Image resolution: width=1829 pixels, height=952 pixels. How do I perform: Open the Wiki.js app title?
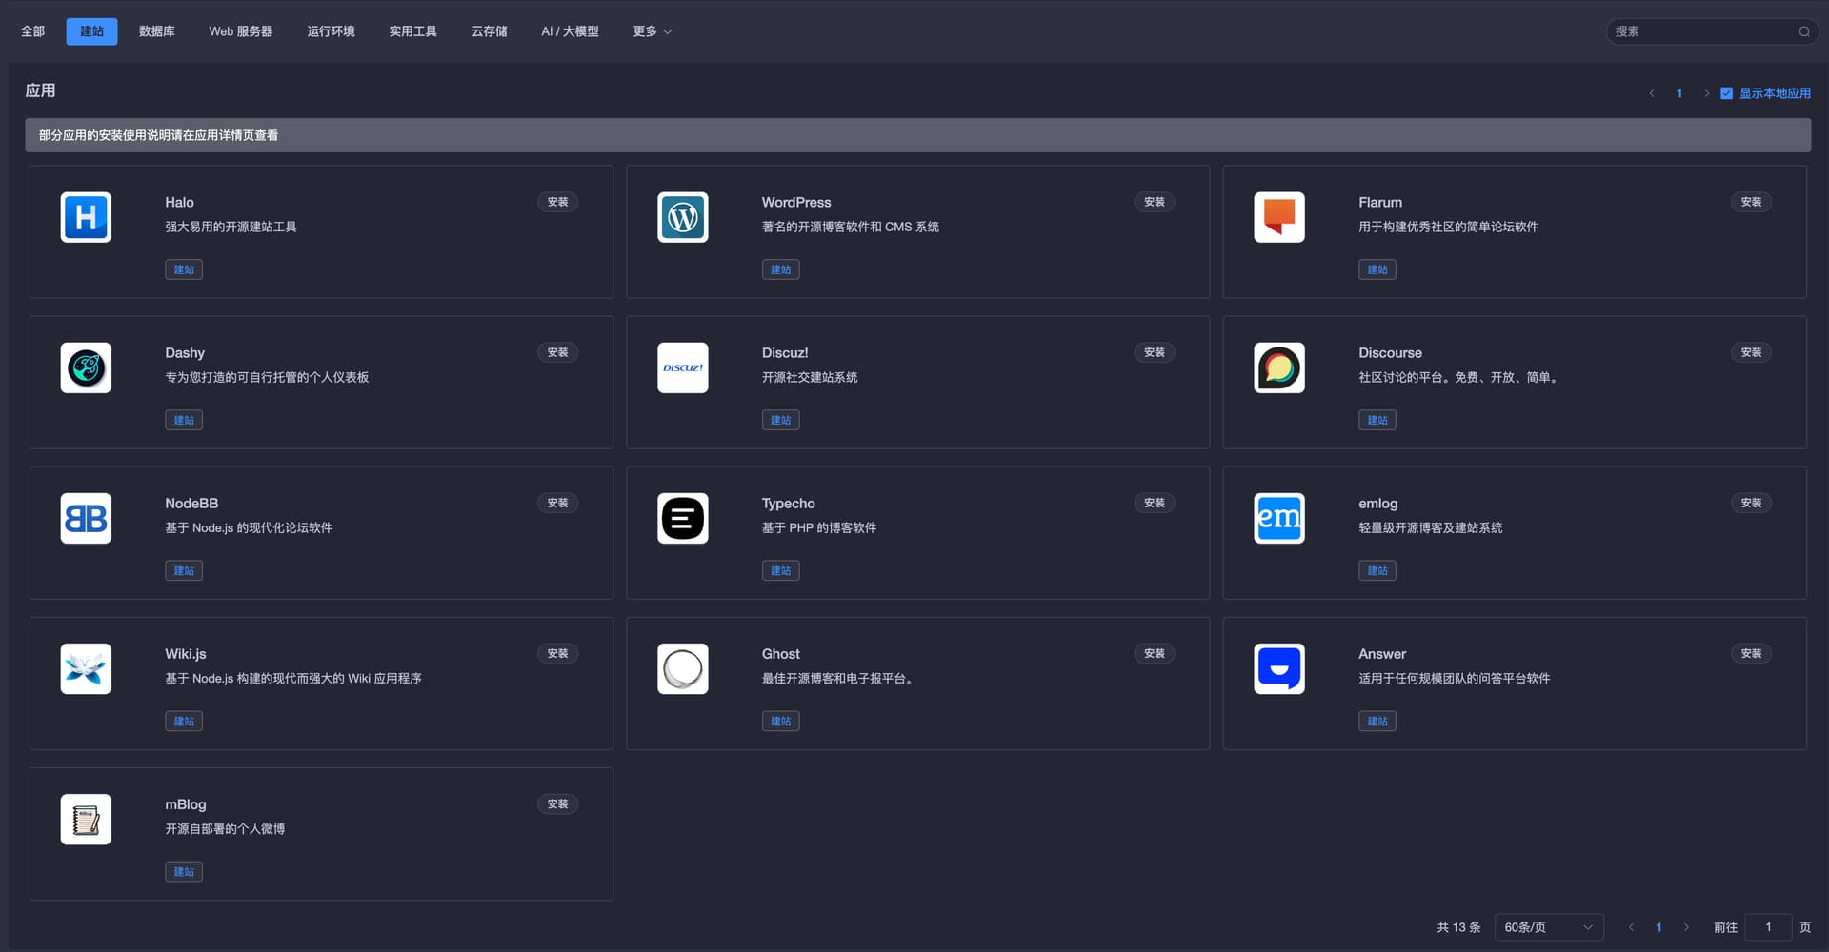pos(186,654)
